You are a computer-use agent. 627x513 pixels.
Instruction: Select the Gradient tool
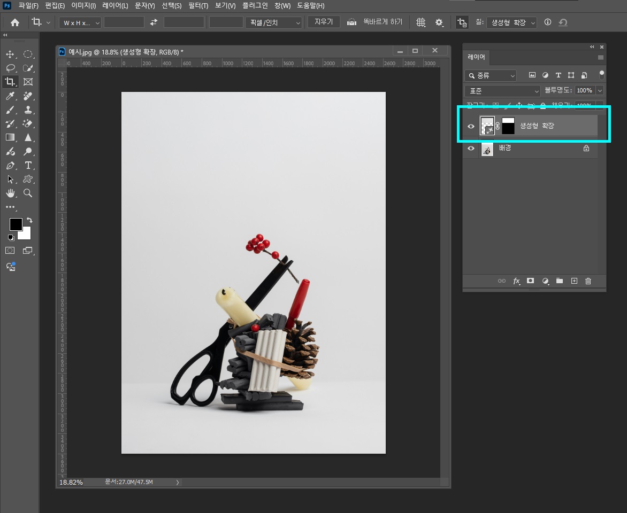point(10,137)
